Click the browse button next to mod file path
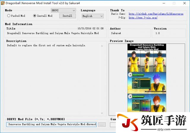 point(102,125)
